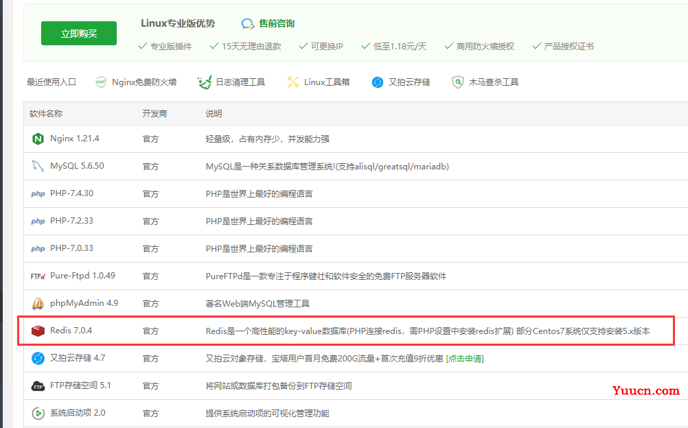Select the Pure-Ftpd 1.0.49 software name
Image resolution: width=688 pixels, height=428 pixels.
82,276
